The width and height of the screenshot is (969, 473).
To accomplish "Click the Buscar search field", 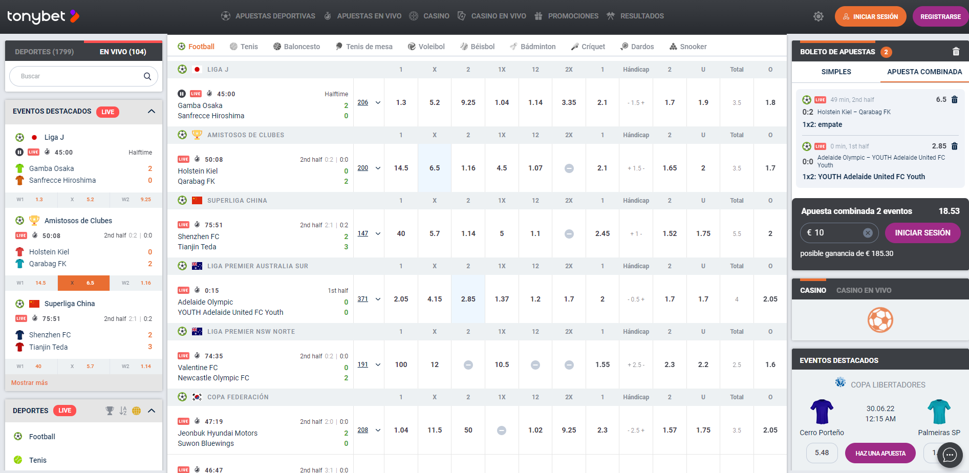I will pos(83,76).
